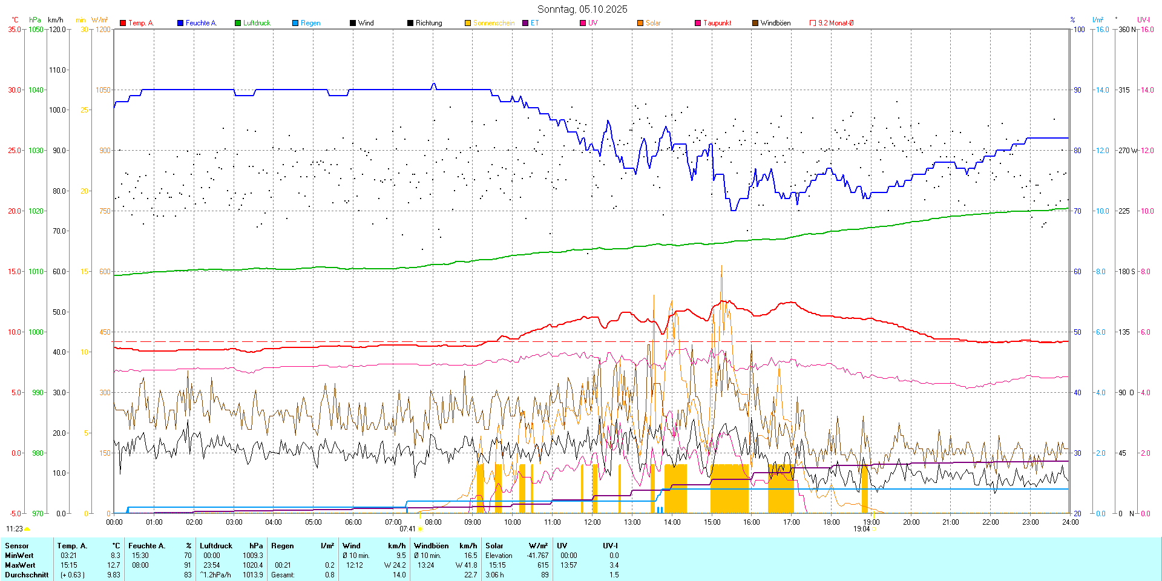The height and width of the screenshot is (581, 1162).
Task: Click the Wind legend label
Action: point(366,23)
